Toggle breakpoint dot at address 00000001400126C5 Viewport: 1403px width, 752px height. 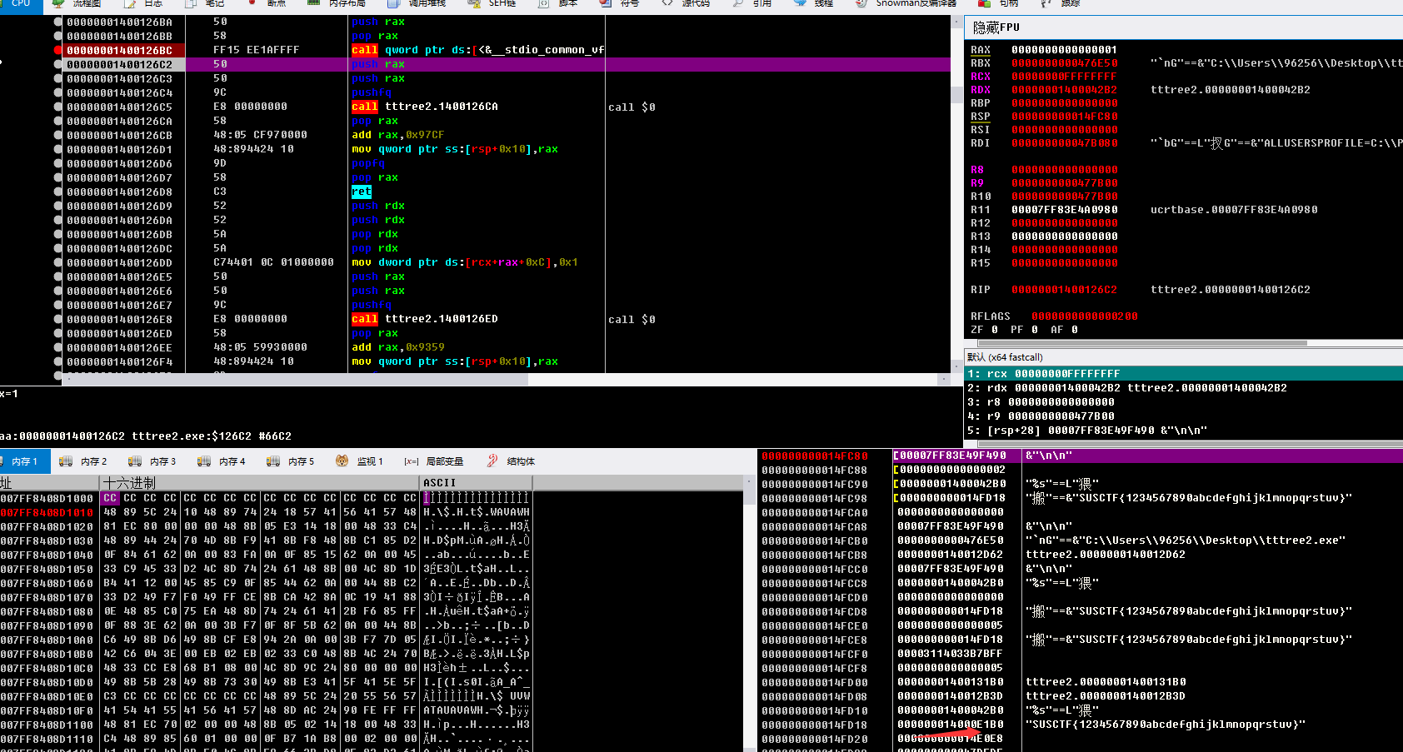57,107
